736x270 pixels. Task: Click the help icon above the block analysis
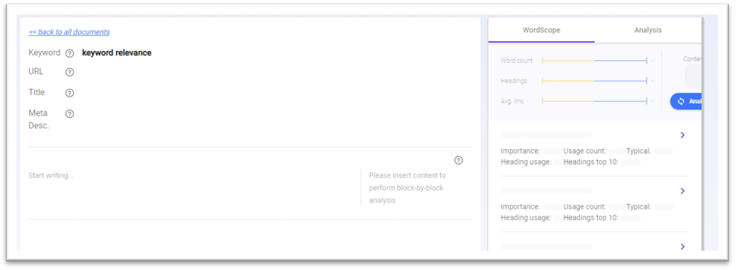pos(459,161)
